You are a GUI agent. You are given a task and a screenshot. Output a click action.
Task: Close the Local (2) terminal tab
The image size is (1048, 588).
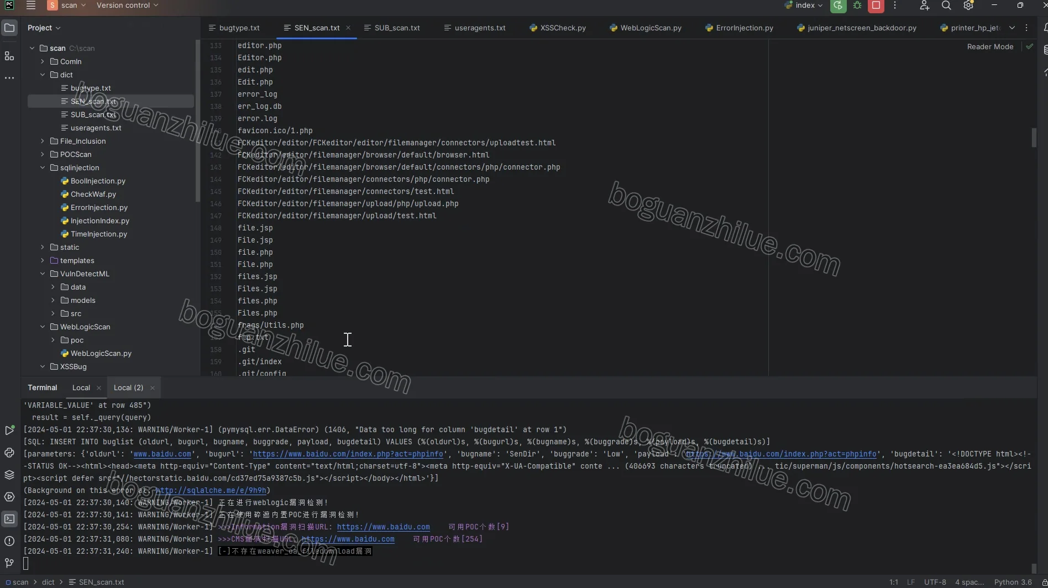(153, 388)
